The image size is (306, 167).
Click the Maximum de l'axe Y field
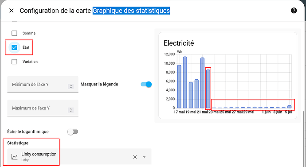43,108
